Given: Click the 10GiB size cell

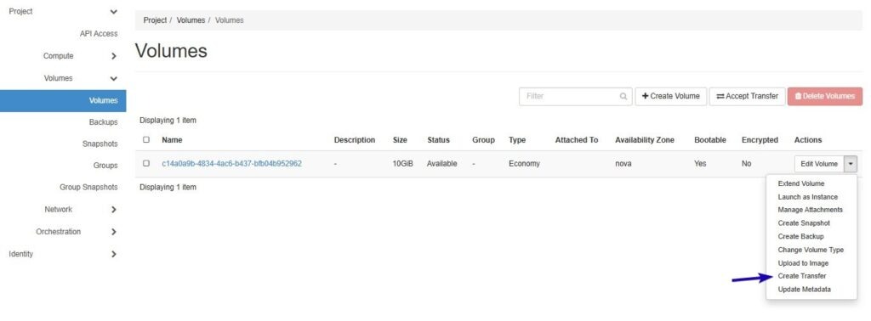Looking at the screenshot, I should (x=402, y=164).
